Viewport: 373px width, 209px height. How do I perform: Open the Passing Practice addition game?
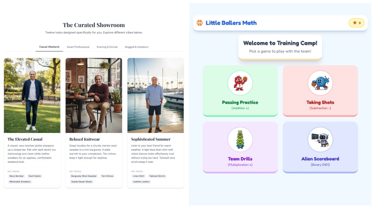tap(240, 91)
